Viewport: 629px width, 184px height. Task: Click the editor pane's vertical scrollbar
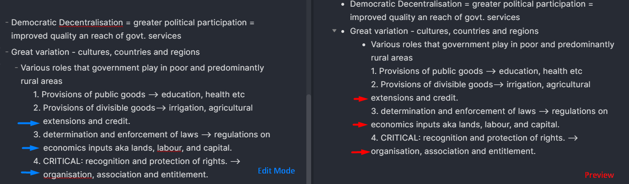(x=309, y=138)
